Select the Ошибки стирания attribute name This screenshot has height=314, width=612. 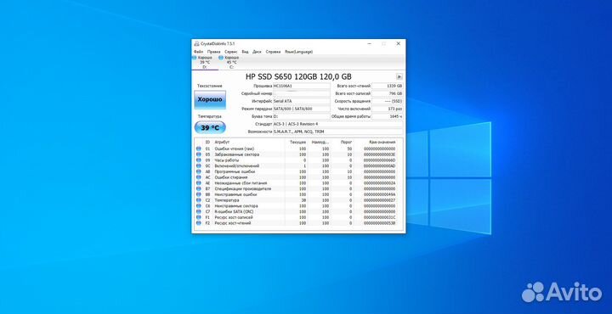pyautogui.click(x=230, y=177)
